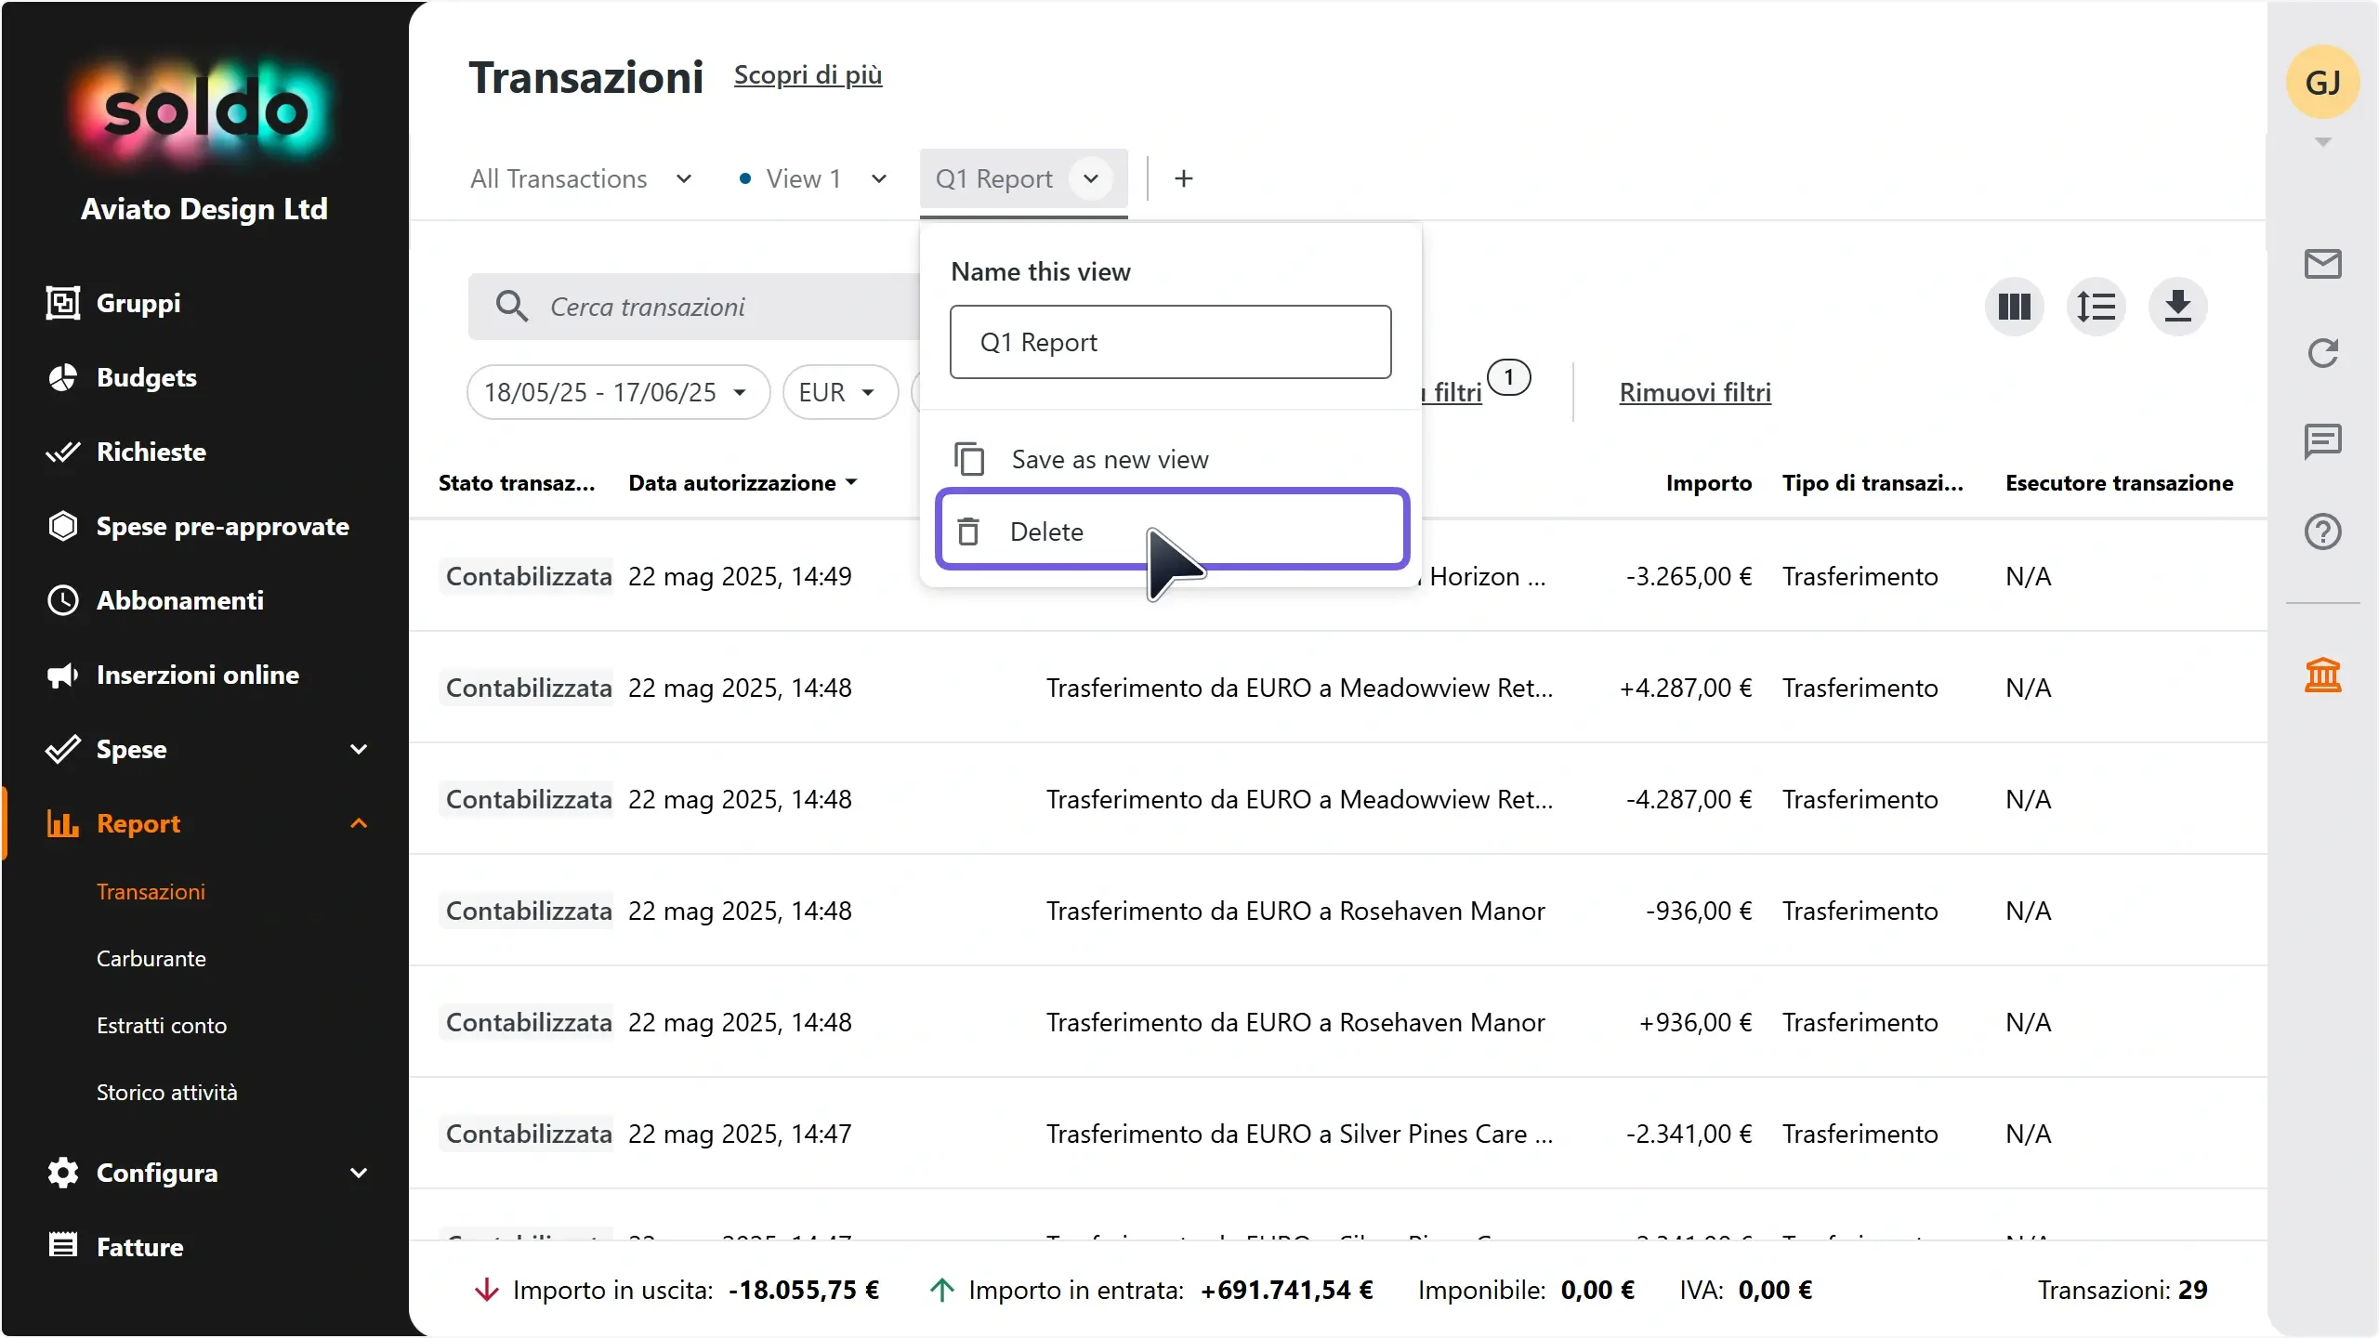Open Carburante report
2379x1338 pixels.
coord(151,958)
